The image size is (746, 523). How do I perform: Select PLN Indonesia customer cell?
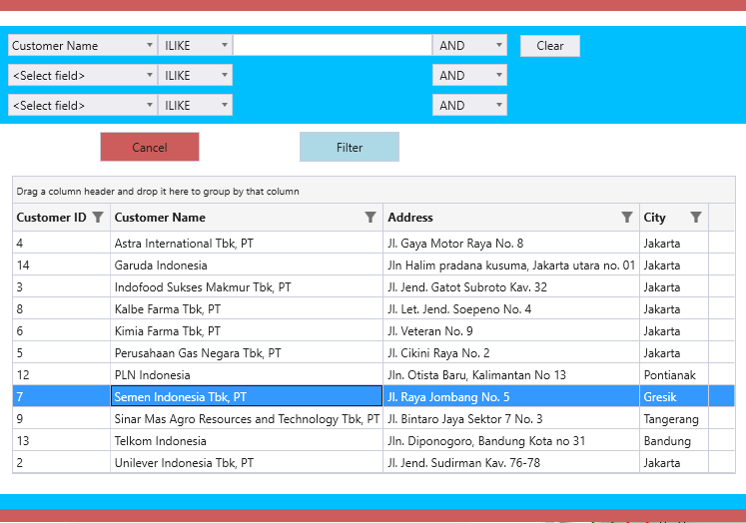[247, 374]
